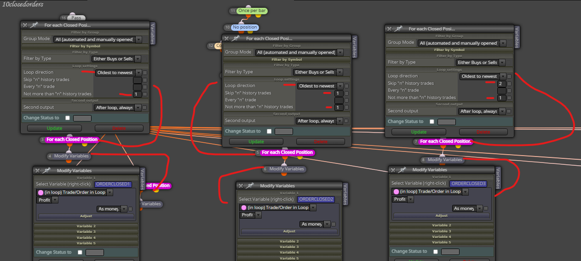Expand the Either Buys or Sells dropdown in the right panel
Screen dimensions: 581x261
[481, 63]
